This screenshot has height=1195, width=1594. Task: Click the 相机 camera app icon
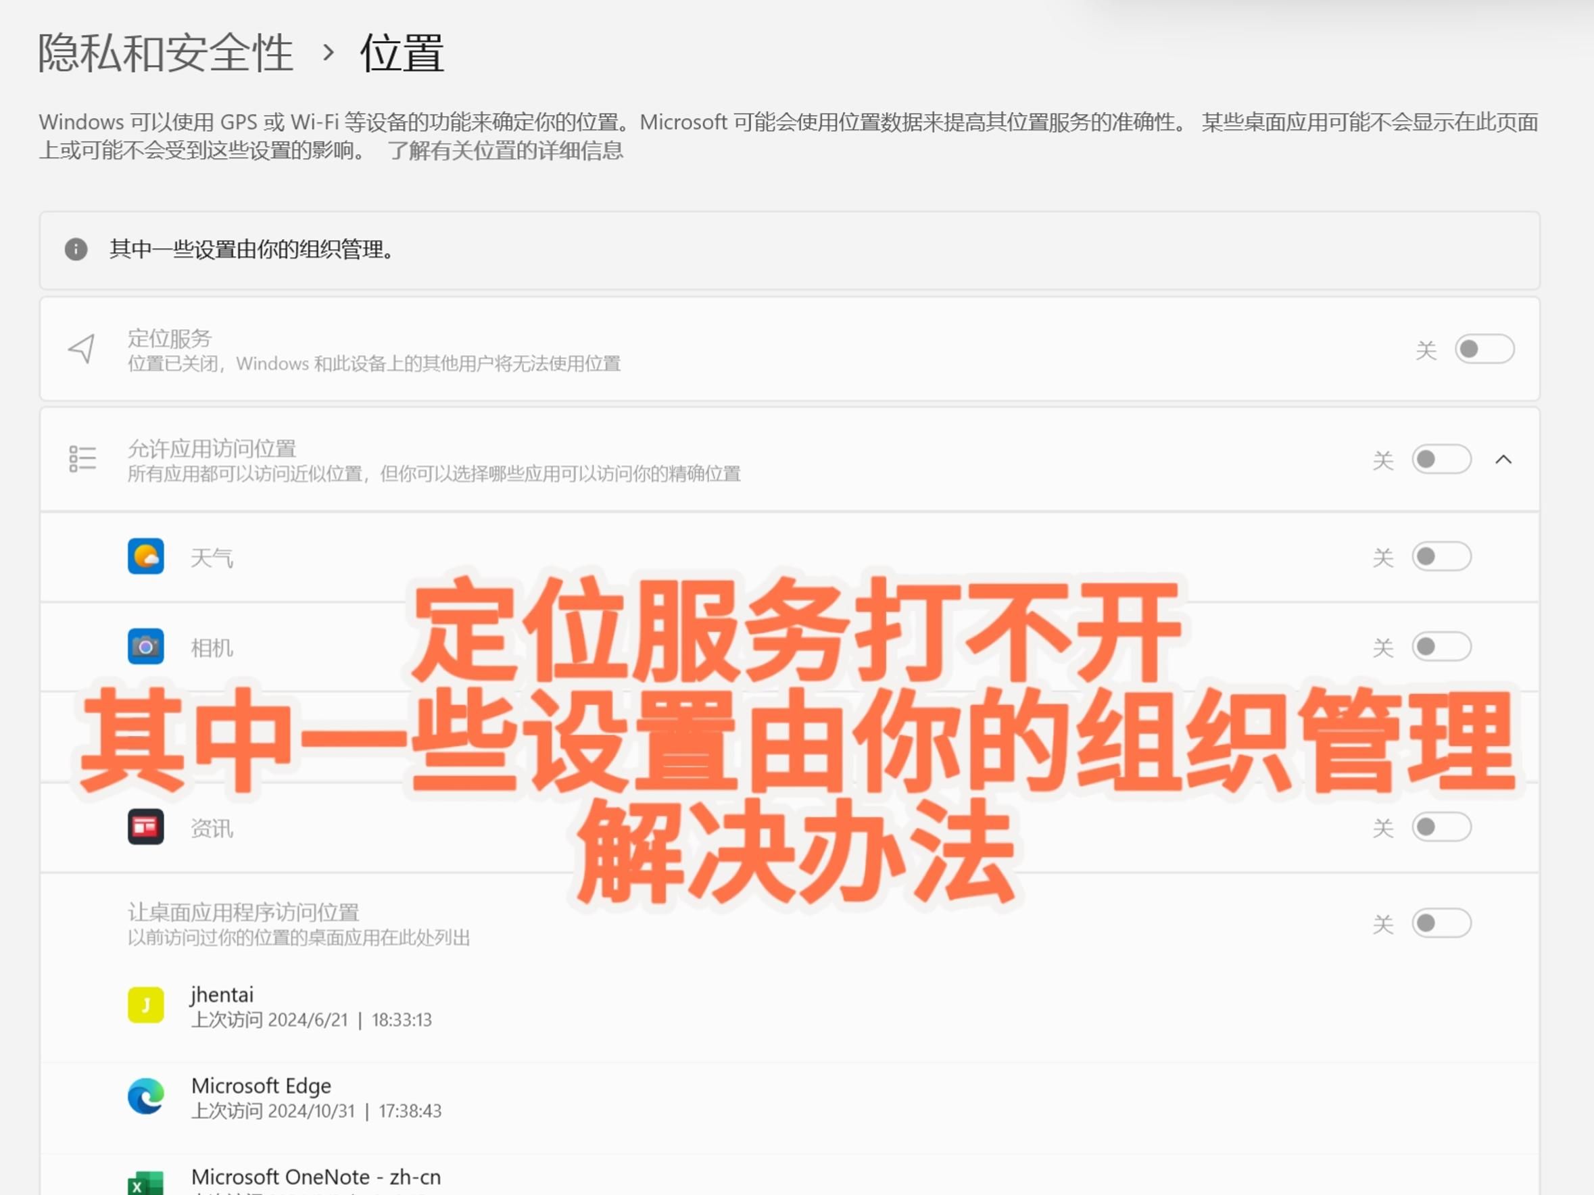click(145, 647)
